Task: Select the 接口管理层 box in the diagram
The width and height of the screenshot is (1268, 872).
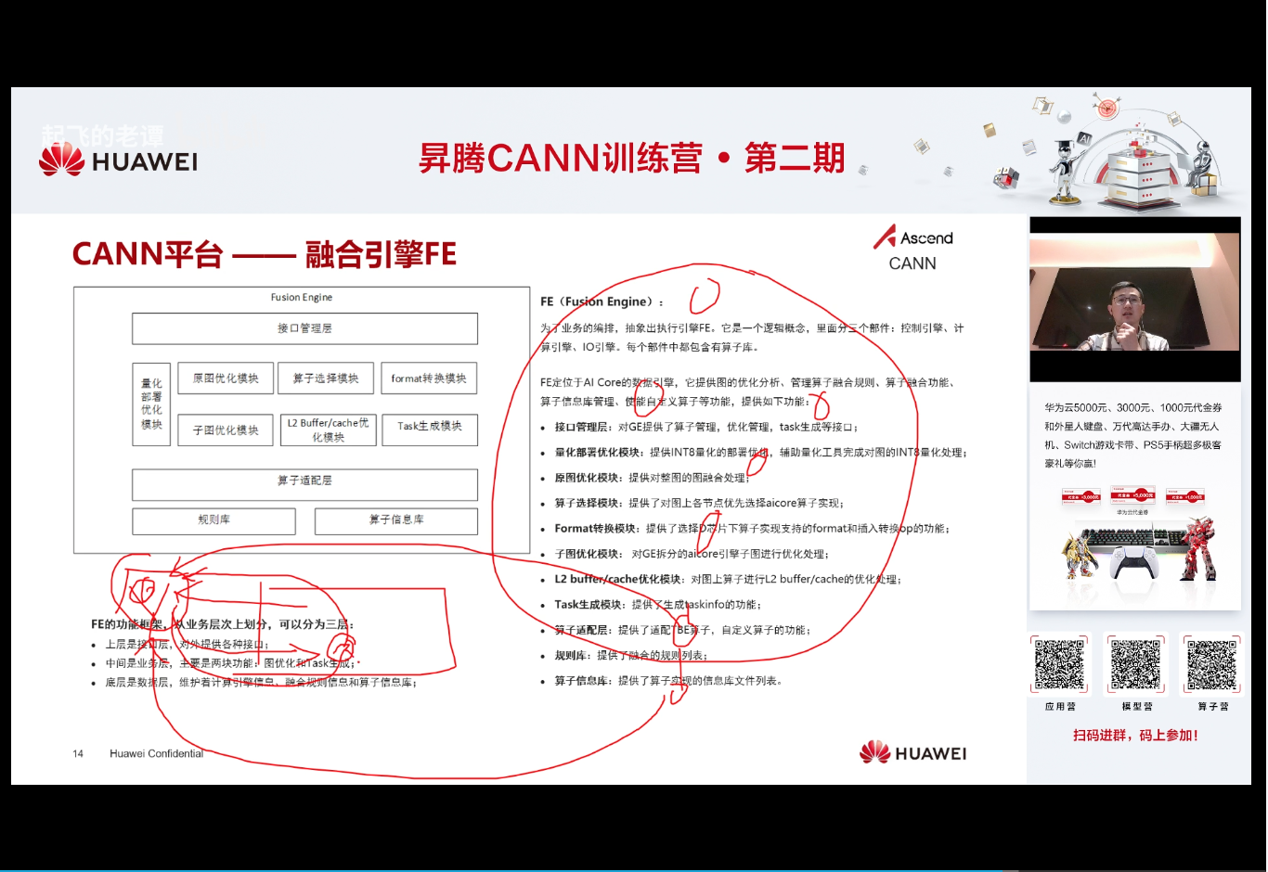Action: click(304, 328)
